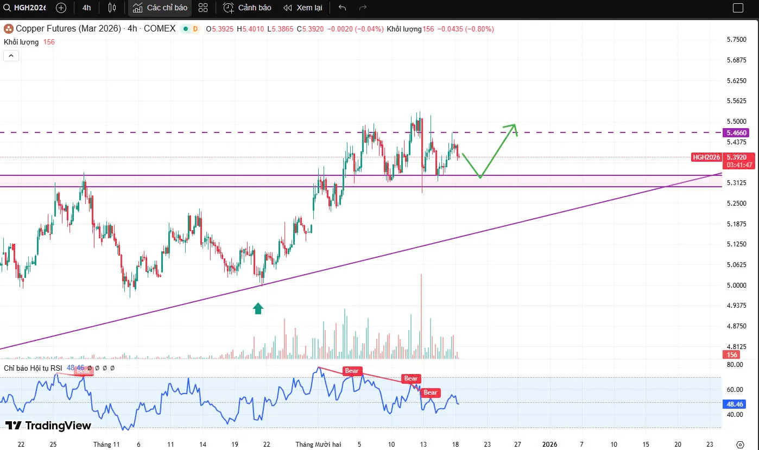759x450 pixels.
Task: Click the add symbol plus icon
Action: [x=61, y=8]
